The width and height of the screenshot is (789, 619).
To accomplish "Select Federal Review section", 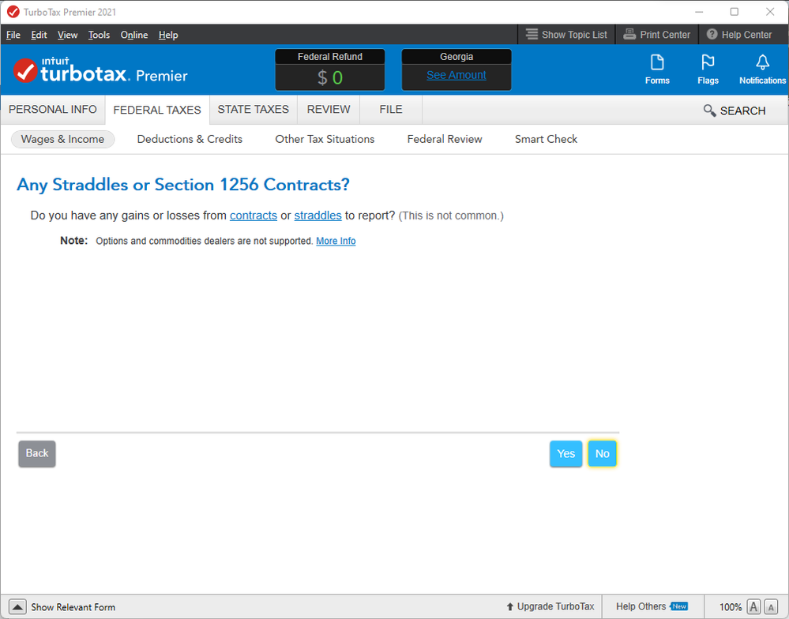I will (445, 139).
